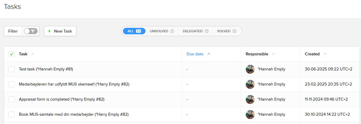Sort by Task column arrow

tap(33, 54)
